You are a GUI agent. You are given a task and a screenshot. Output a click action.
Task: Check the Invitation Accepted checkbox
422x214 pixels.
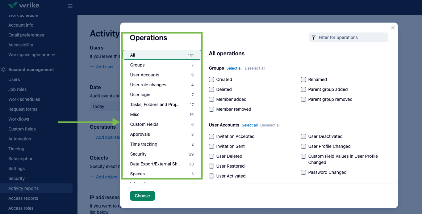tap(211, 136)
